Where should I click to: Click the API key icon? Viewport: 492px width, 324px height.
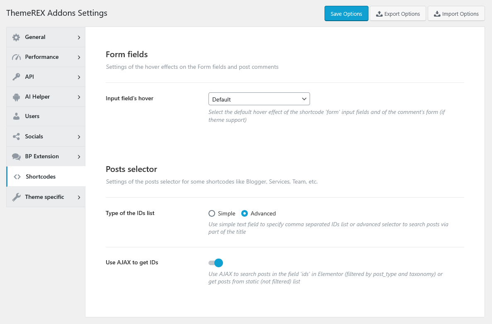[16, 77]
